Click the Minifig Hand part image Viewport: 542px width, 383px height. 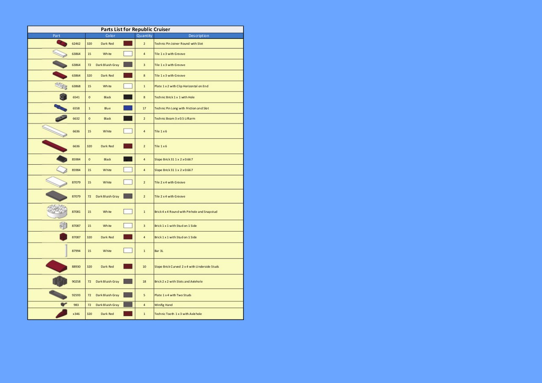[64, 304]
